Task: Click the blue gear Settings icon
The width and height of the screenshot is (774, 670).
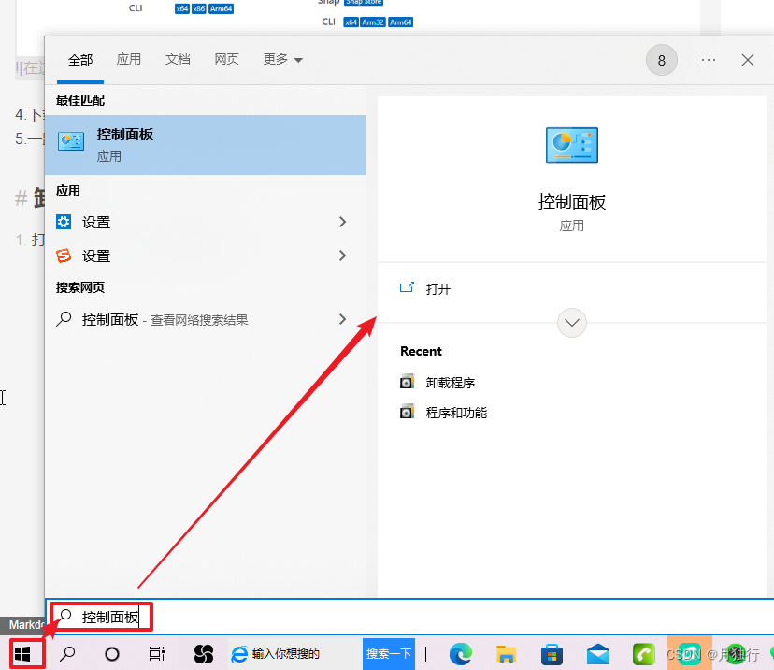Action: 64,222
